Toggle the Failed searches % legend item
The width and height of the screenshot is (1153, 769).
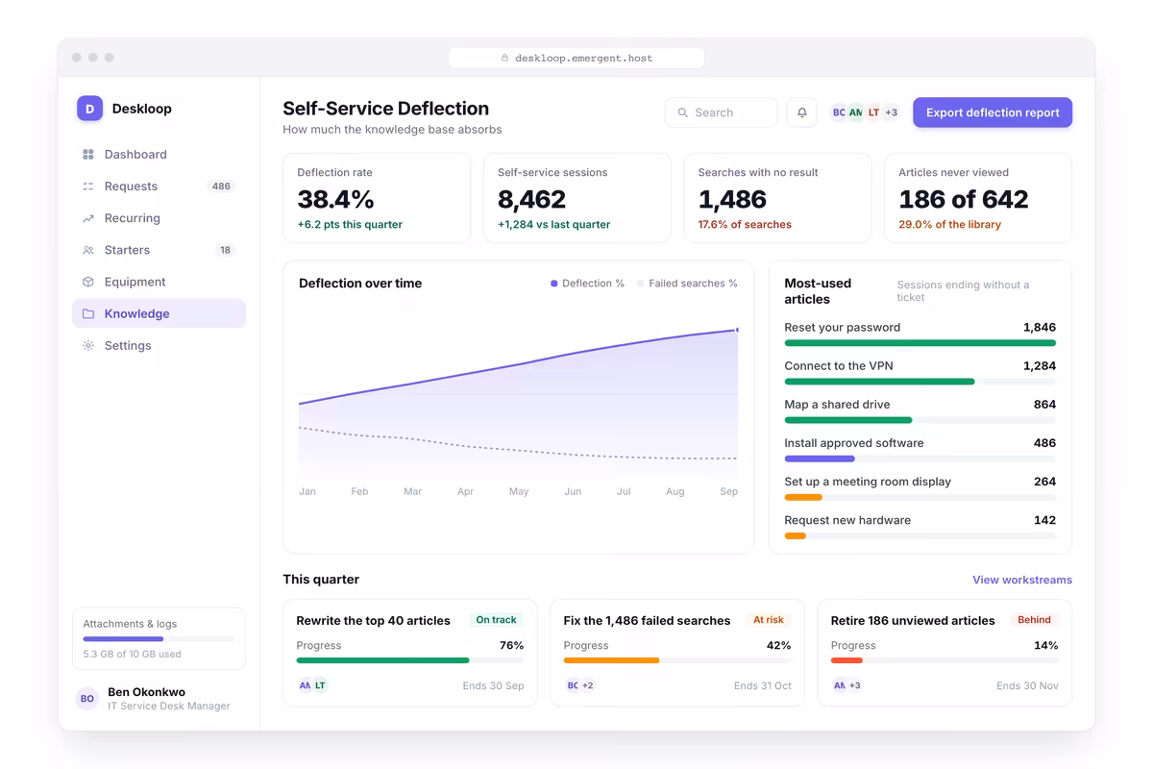[687, 284]
